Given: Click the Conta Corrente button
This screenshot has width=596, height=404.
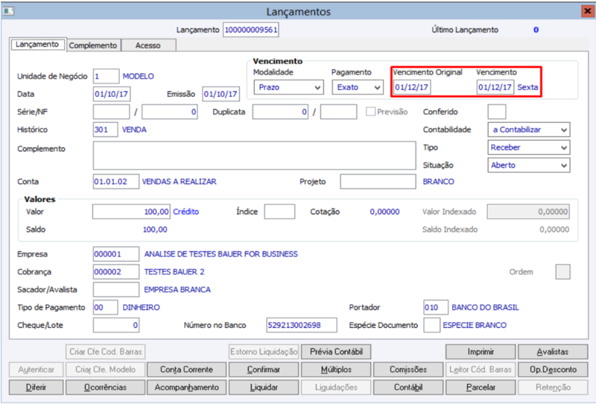Looking at the screenshot, I should [186, 370].
